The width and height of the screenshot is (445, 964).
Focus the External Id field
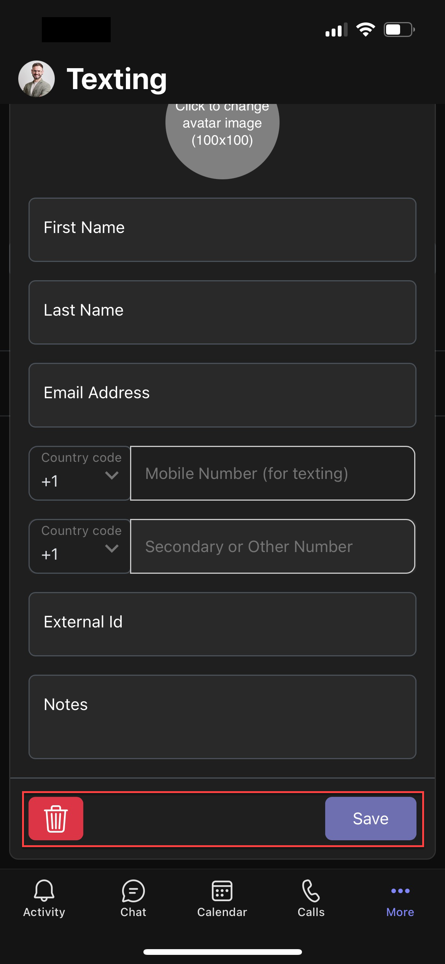point(222,624)
